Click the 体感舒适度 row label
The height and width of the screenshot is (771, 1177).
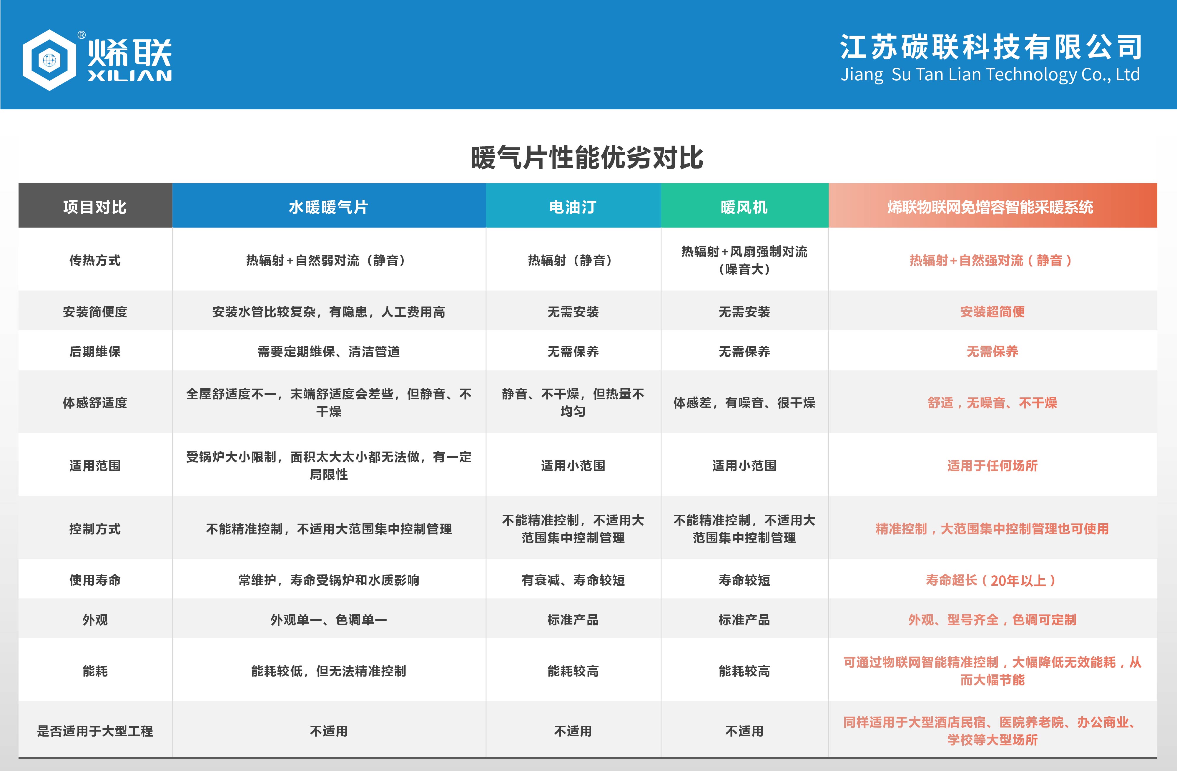click(x=95, y=403)
